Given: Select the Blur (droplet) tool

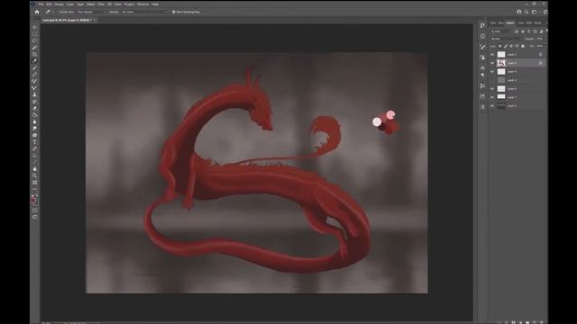Looking at the screenshot, I should [35, 122].
